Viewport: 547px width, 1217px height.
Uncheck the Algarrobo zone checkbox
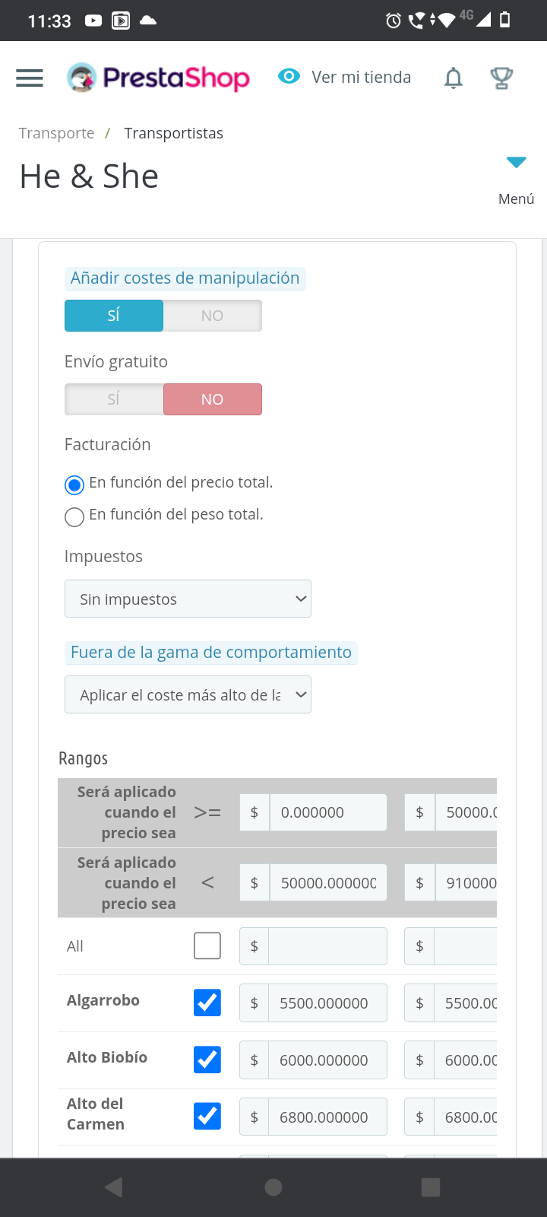point(207,1003)
